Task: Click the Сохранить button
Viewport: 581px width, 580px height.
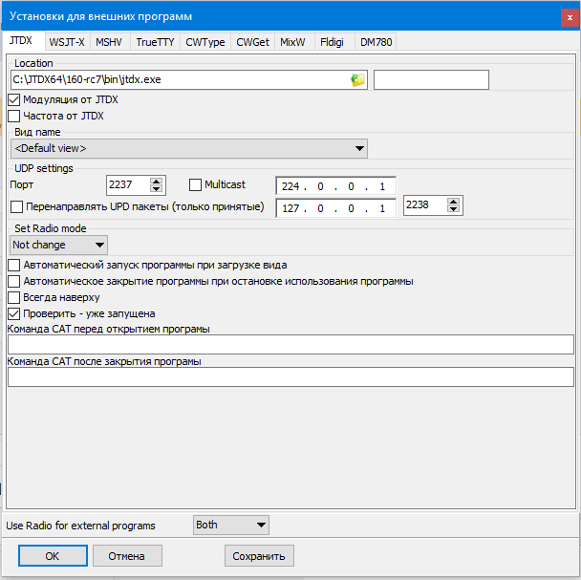Action: tap(259, 555)
